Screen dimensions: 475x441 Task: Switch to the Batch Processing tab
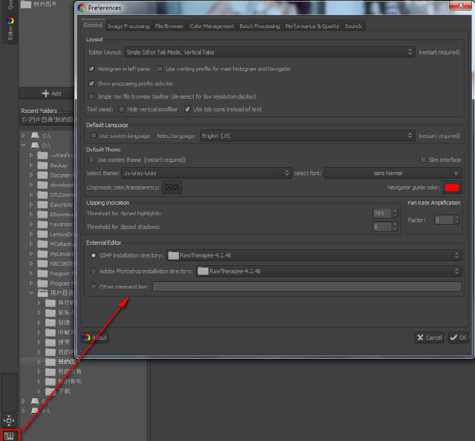pos(260,26)
